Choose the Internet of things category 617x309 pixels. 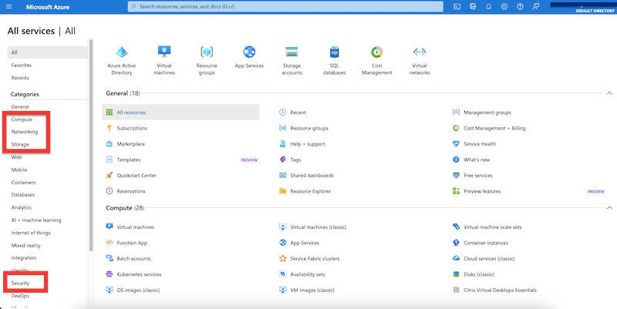point(31,233)
